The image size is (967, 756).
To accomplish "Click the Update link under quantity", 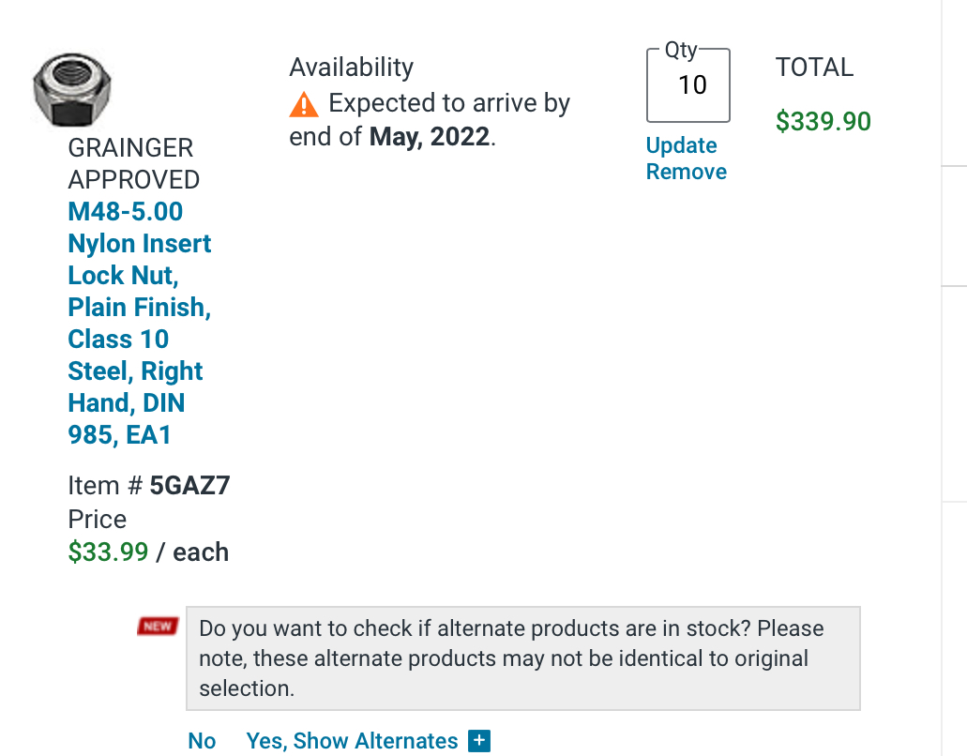I will tap(681, 145).
